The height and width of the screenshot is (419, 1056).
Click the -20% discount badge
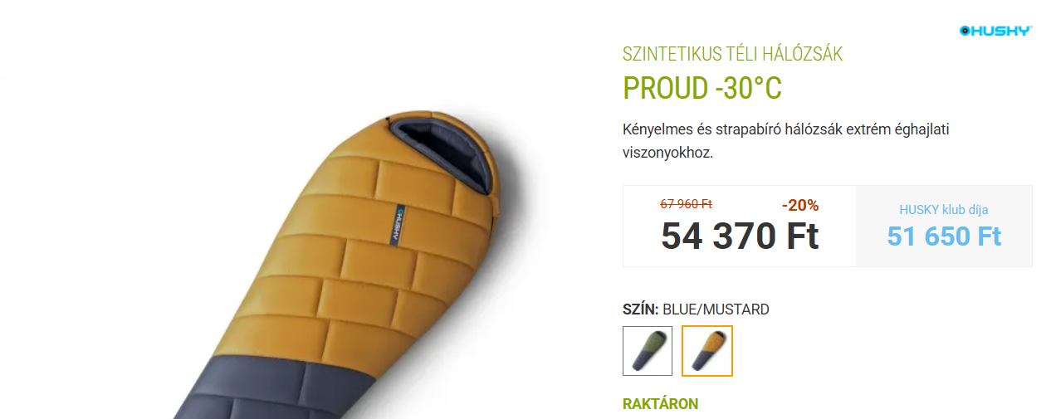[x=800, y=205]
